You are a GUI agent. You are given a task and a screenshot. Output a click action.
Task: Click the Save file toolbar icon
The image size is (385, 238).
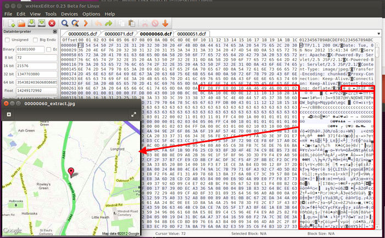[31, 24]
